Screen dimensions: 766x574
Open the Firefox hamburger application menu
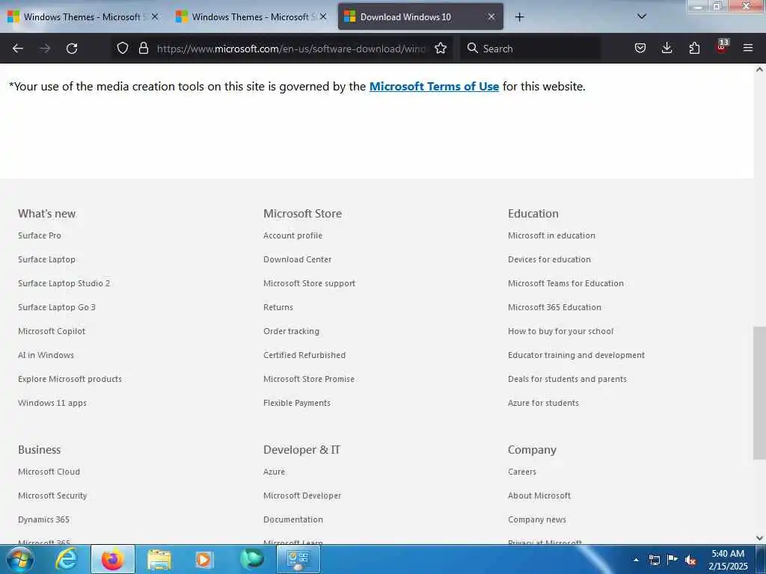[x=748, y=48]
